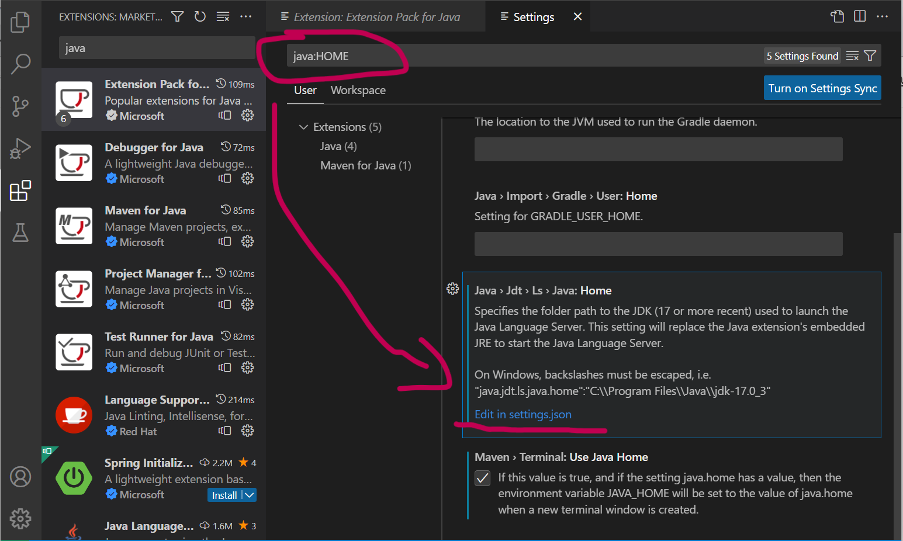Refresh the extensions list

[200, 16]
